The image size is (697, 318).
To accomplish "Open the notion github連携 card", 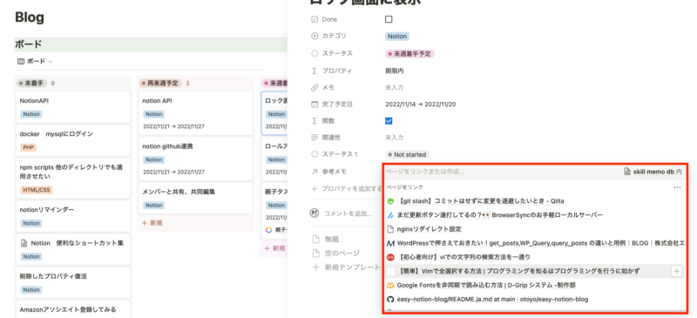I will click(x=195, y=159).
